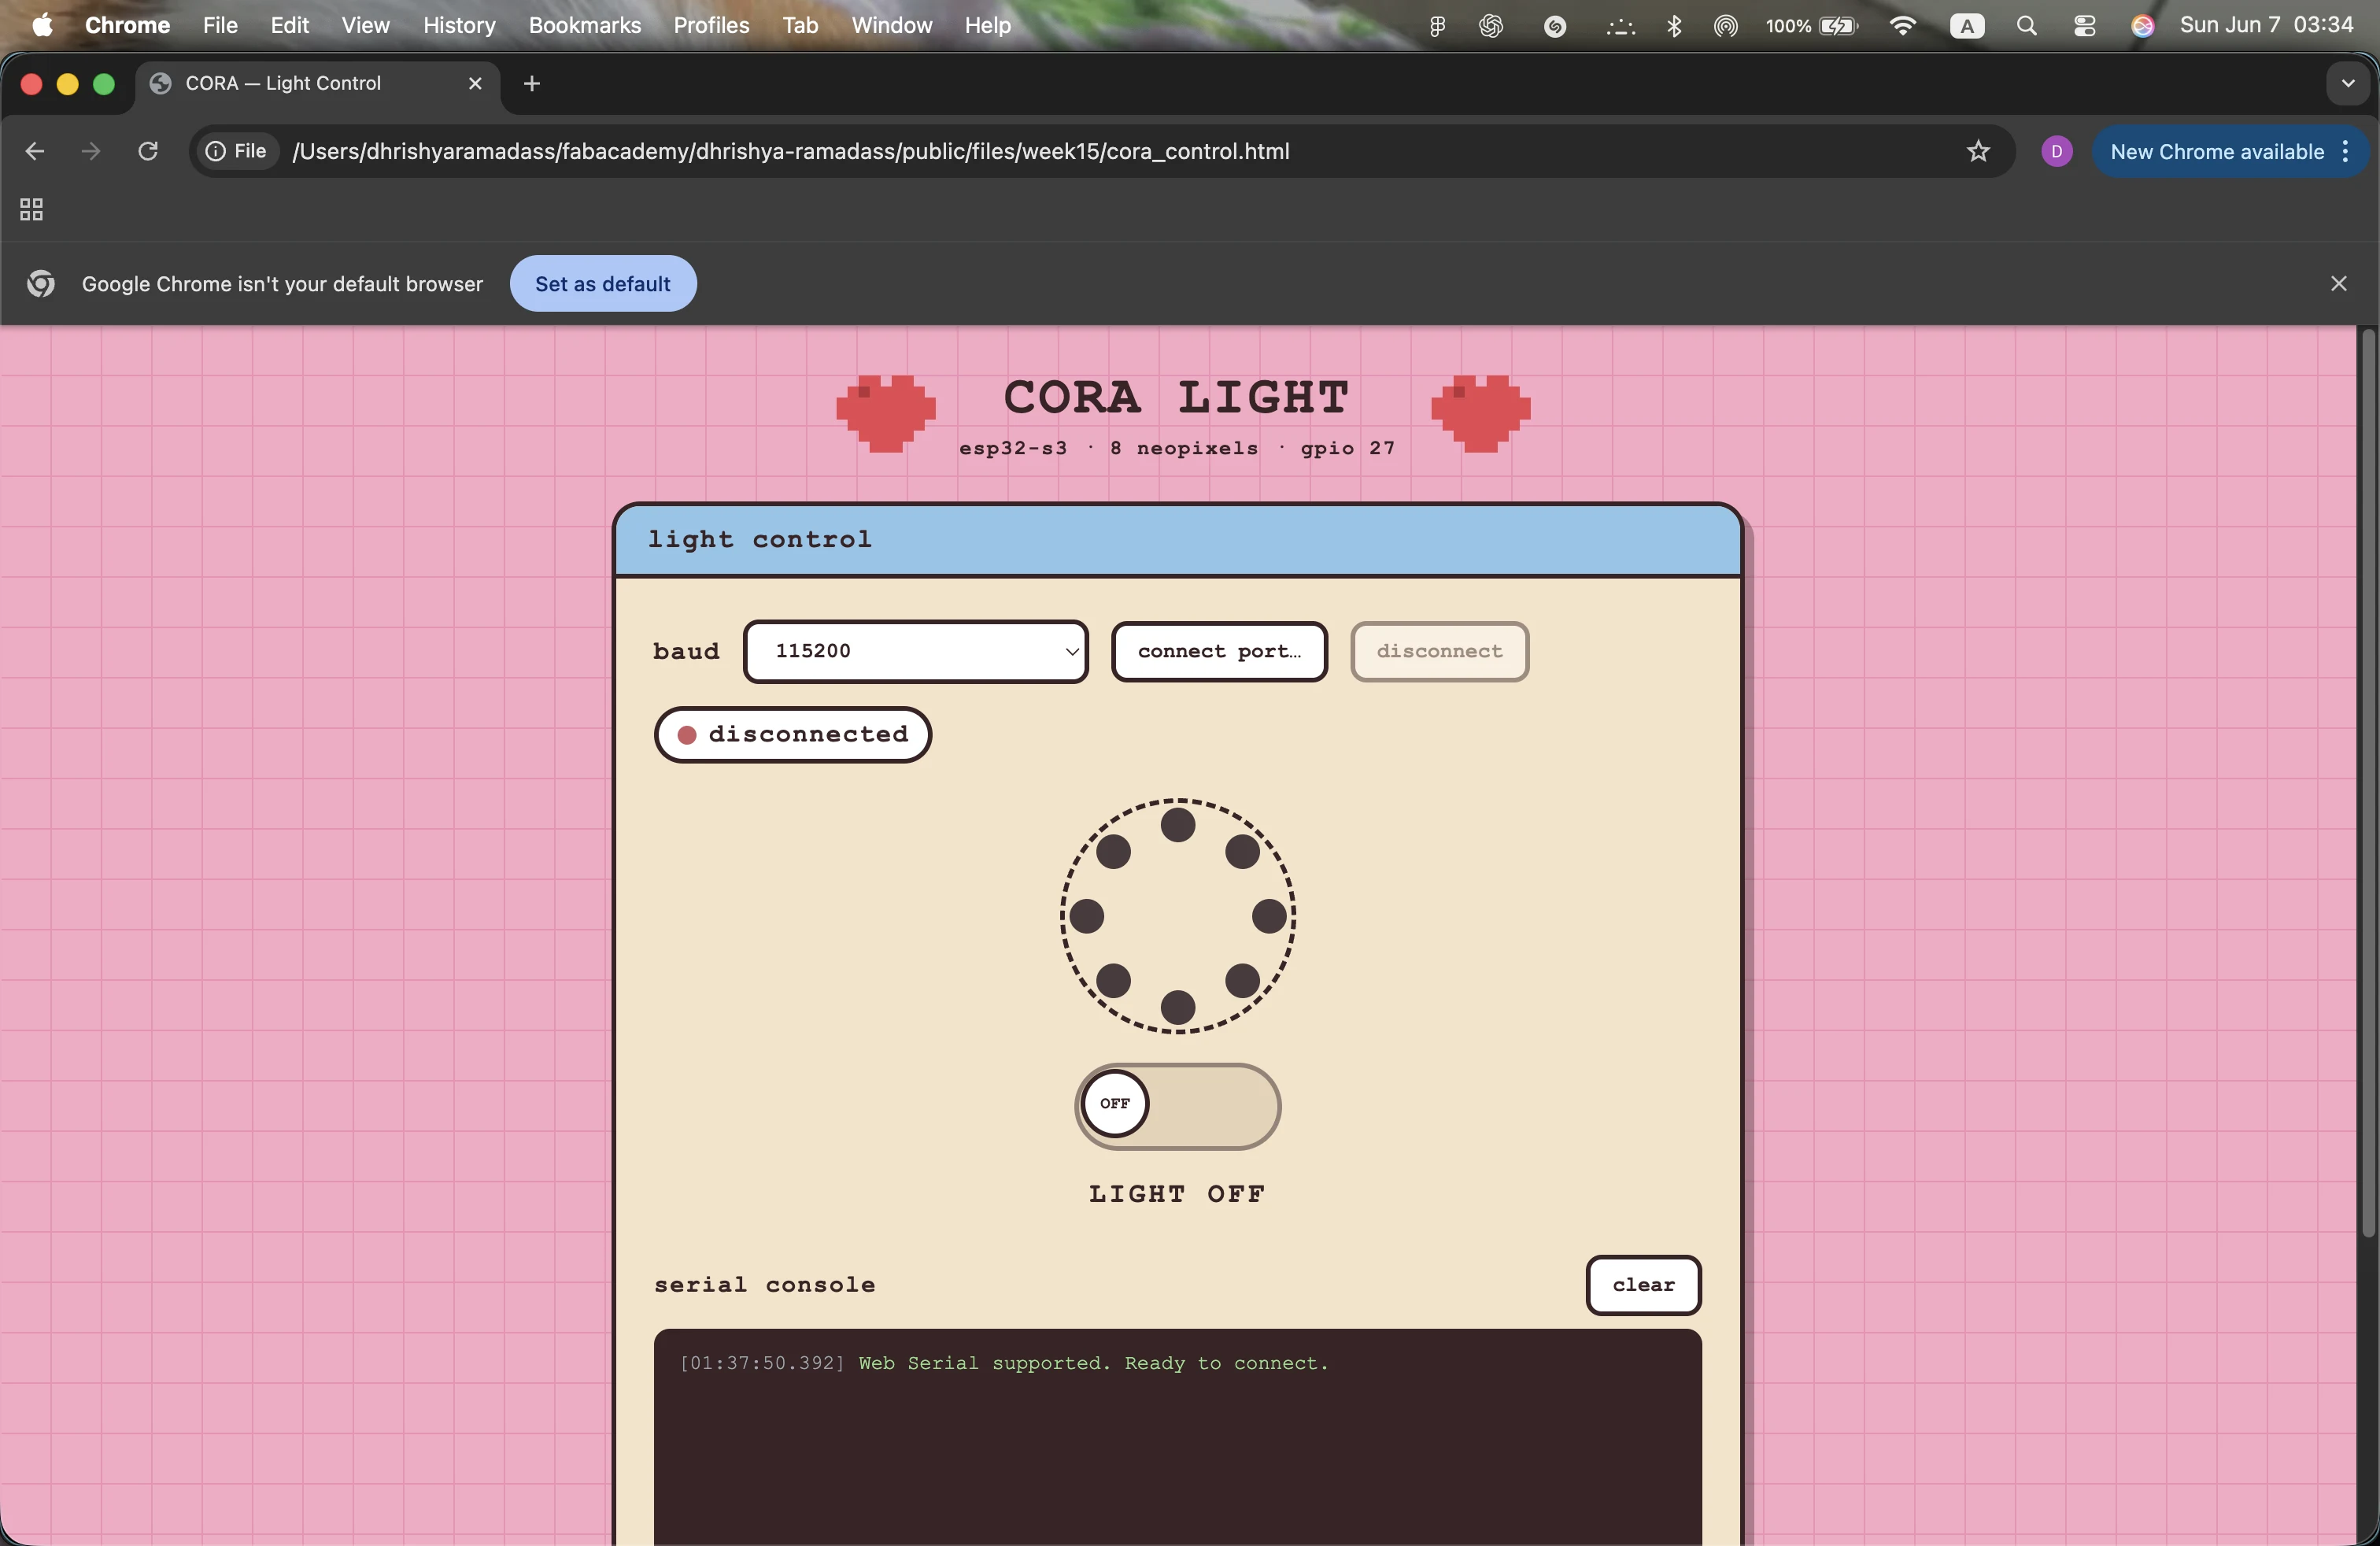Click 'Set as default' button

pyautogui.click(x=603, y=284)
